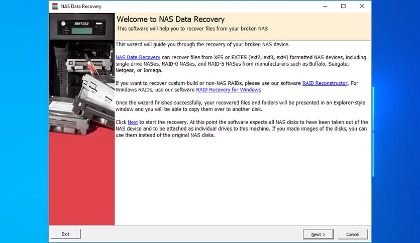Follow the RAID Recovery for Windows link
Screen dimensions: 420x243
click(x=229, y=90)
